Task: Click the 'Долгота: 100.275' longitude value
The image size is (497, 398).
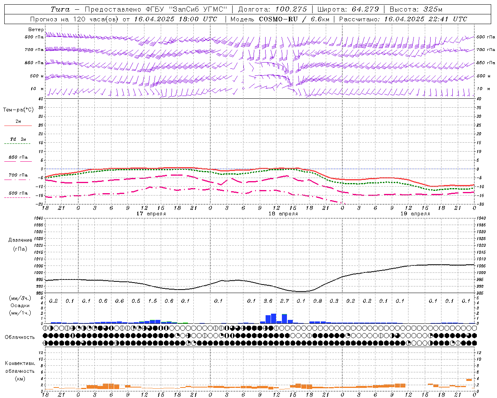Action: tap(272, 9)
